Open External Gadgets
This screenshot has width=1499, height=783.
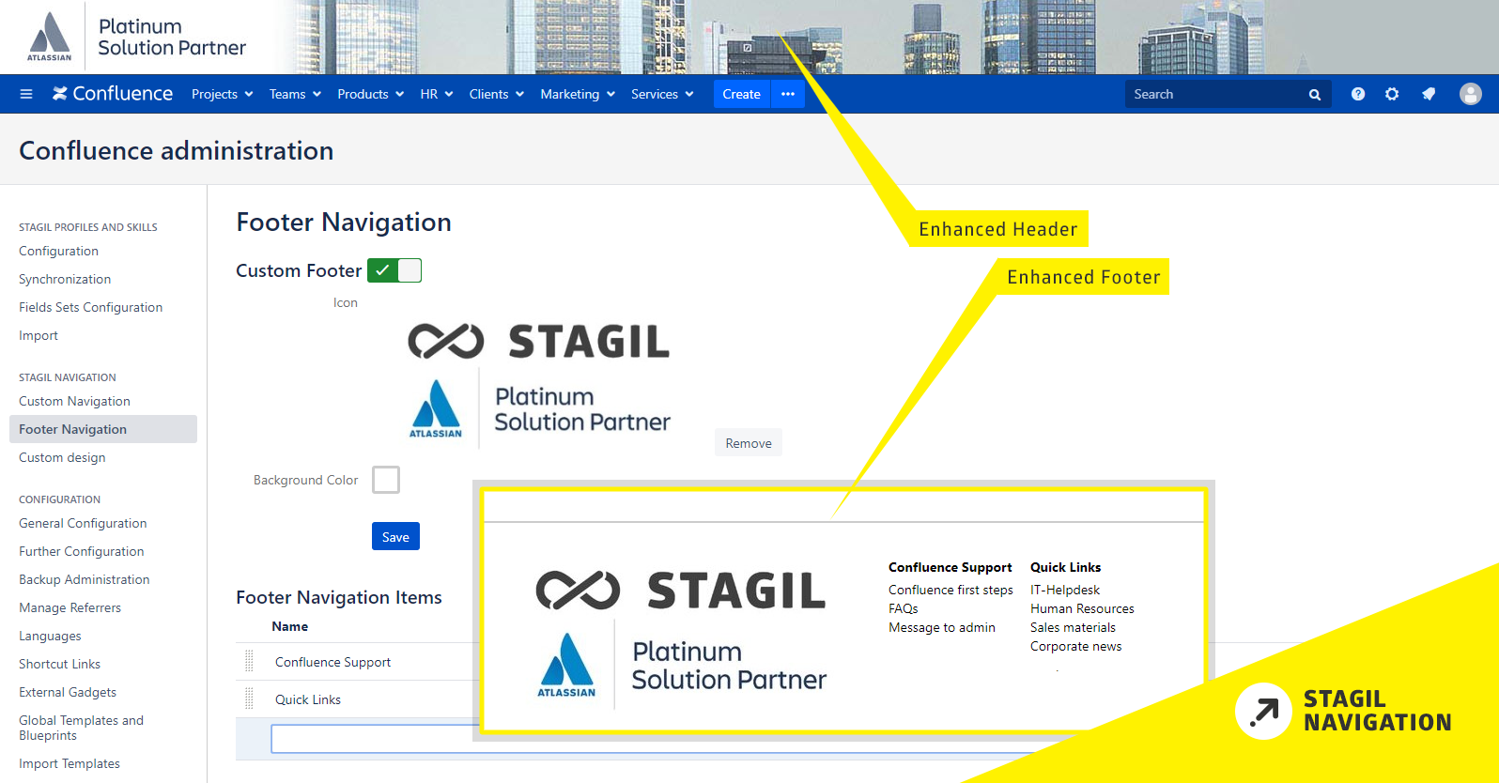coord(68,692)
